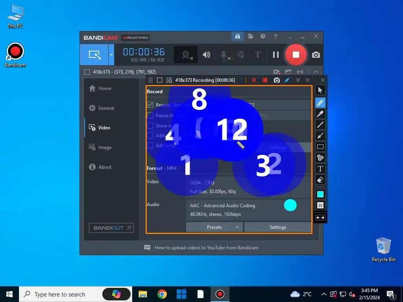Click the move arrows handle below the drawing toolbar
The height and width of the screenshot is (302, 403).
tap(320, 218)
